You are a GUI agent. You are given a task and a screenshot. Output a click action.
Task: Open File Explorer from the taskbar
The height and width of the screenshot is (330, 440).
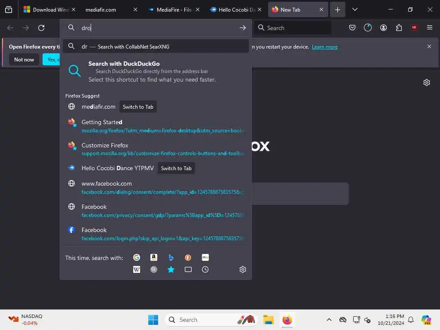point(268,320)
